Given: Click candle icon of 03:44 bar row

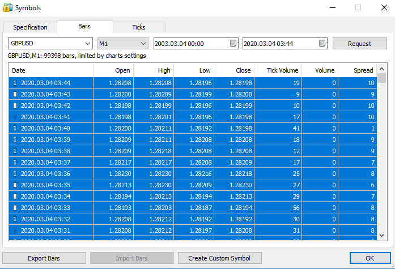Looking at the screenshot, I should tap(15, 83).
